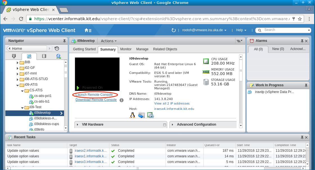Select cs-atis-pct1 virtual machine
The image size is (315, 170).
pyautogui.click(x=43, y=96)
